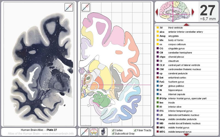Switch to the stained section view
The image size is (220, 137).
(x=103, y=132)
